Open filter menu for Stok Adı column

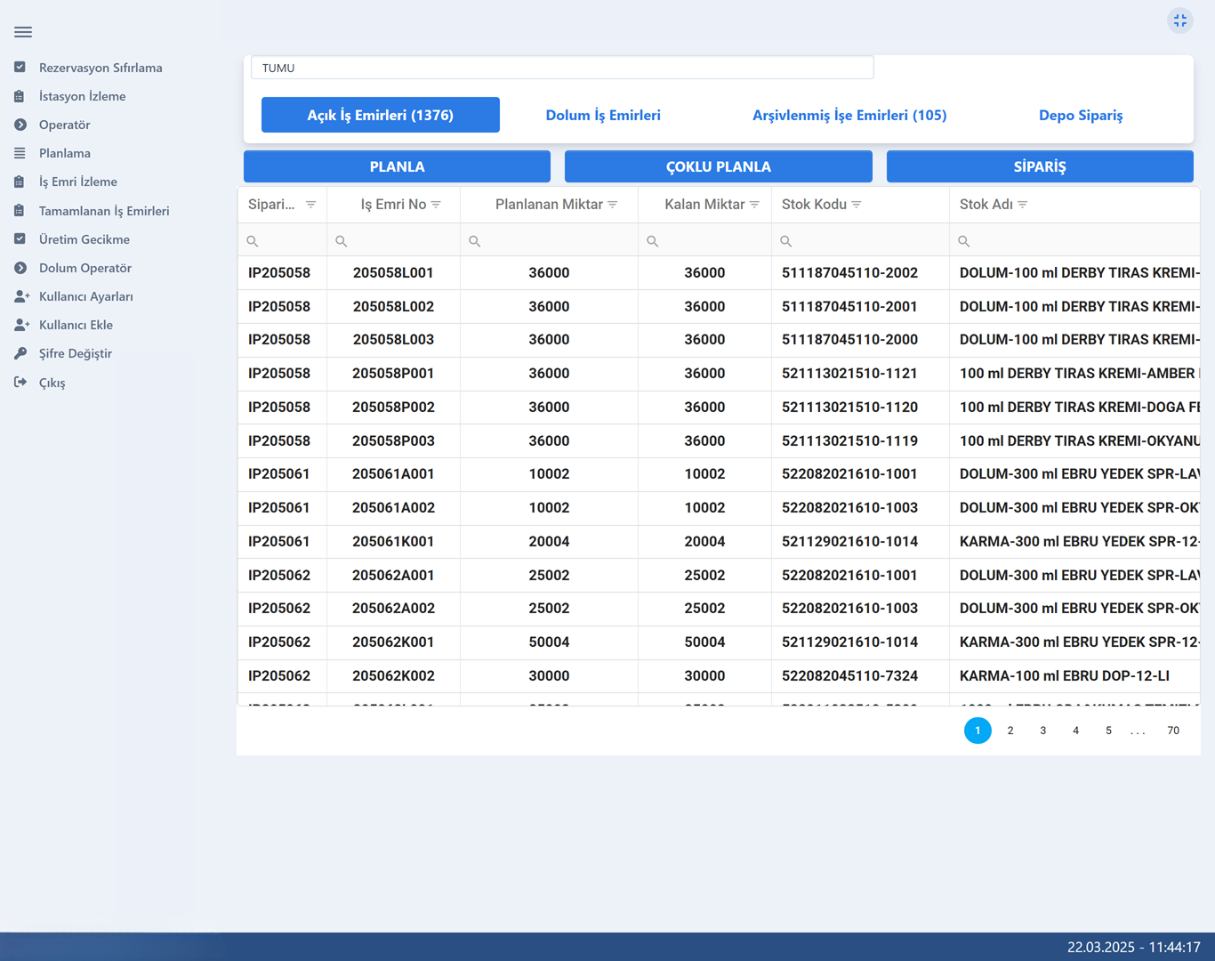point(1023,205)
